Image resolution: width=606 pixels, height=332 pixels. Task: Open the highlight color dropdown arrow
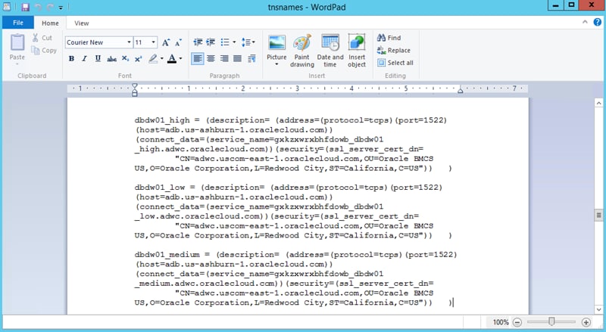pyautogui.click(x=161, y=59)
